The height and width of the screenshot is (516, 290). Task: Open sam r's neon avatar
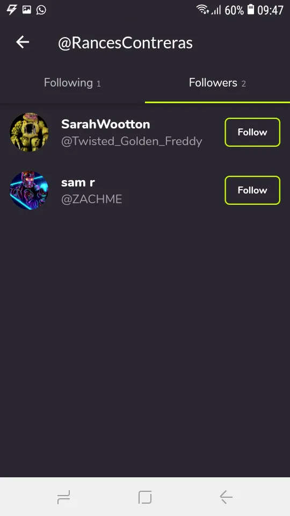coord(29,190)
